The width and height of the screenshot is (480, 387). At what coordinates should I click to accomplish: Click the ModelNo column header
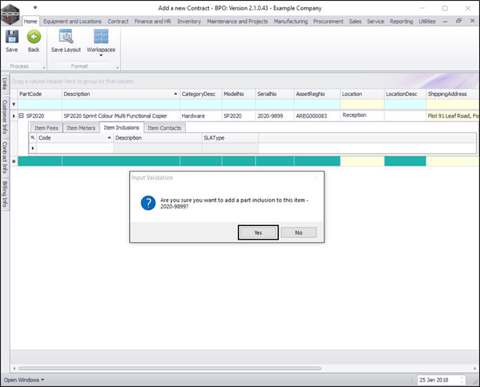[x=239, y=94]
